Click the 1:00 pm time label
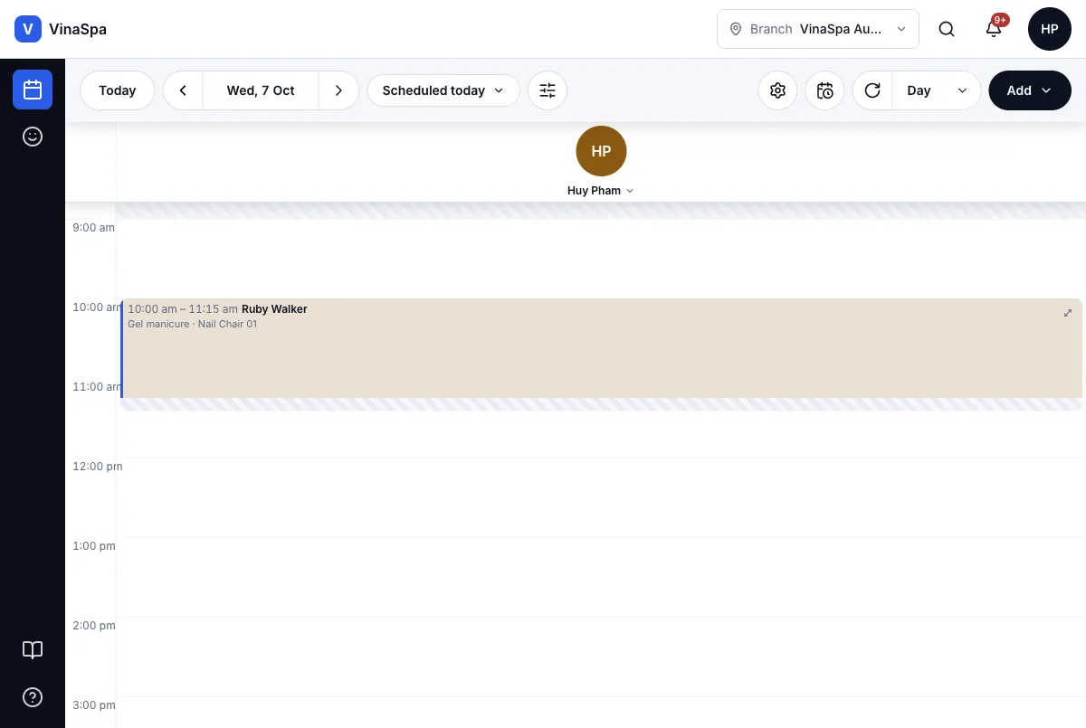The height and width of the screenshot is (728, 1086). tap(93, 546)
